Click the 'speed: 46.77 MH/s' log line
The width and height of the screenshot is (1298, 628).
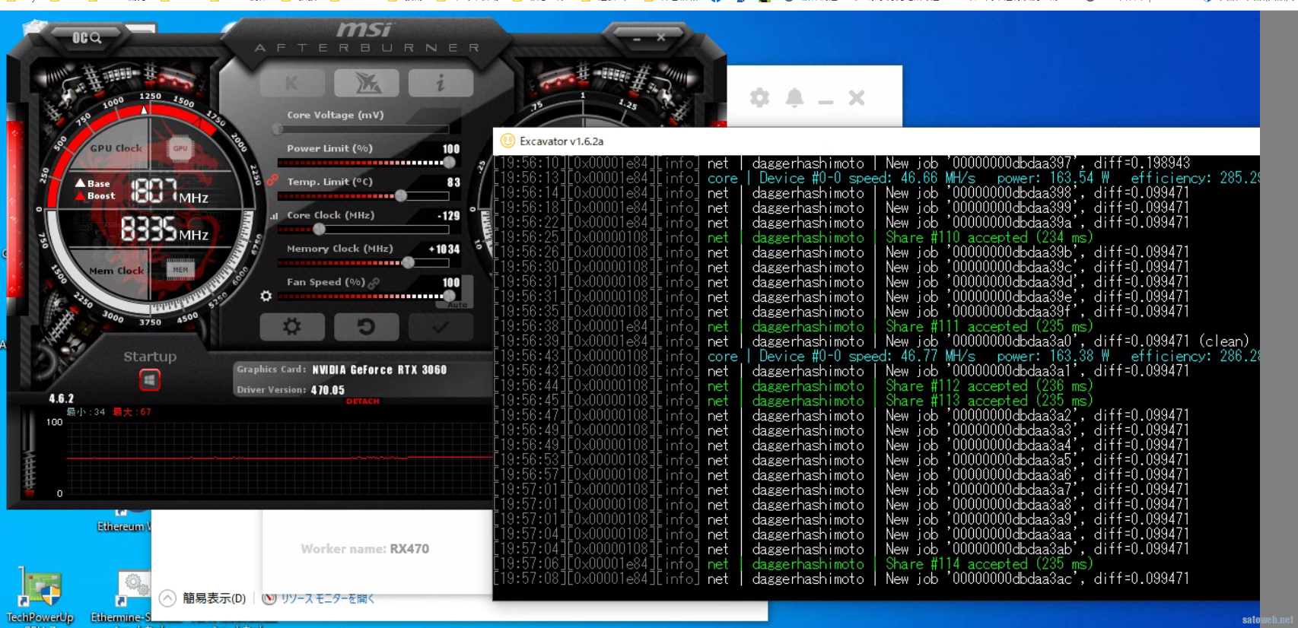coord(876,356)
